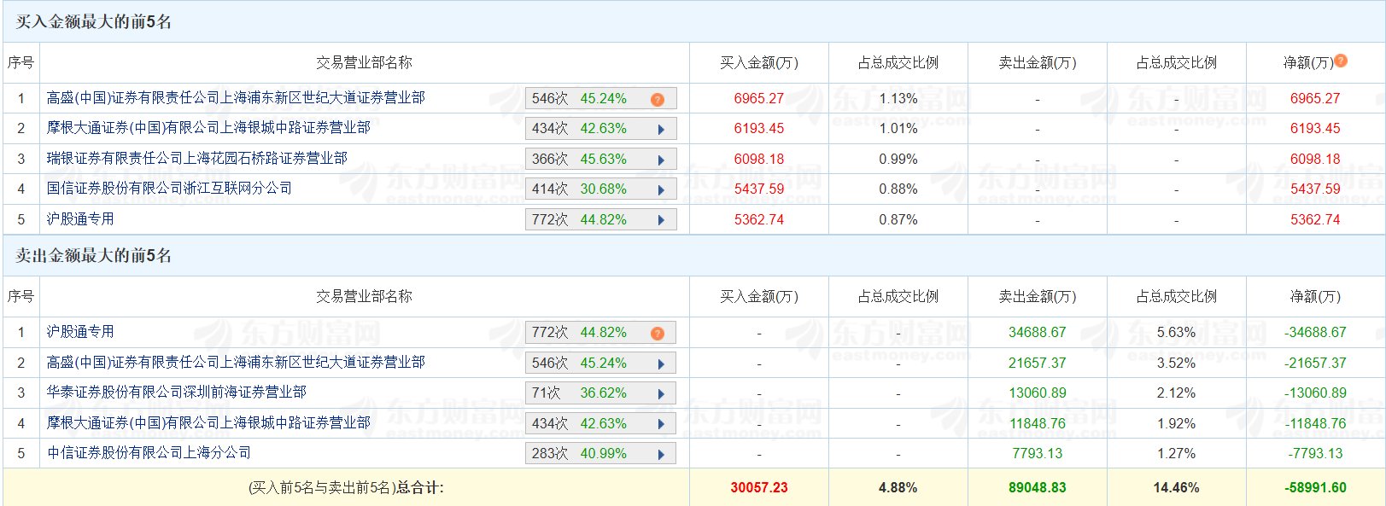The width and height of the screenshot is (1386, 506).
Task: Click the orange help icon beside the top 净额(万) header
Action: pyautogui.click(x=1341, y=61)
